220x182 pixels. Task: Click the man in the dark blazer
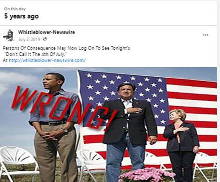(130, 130)
